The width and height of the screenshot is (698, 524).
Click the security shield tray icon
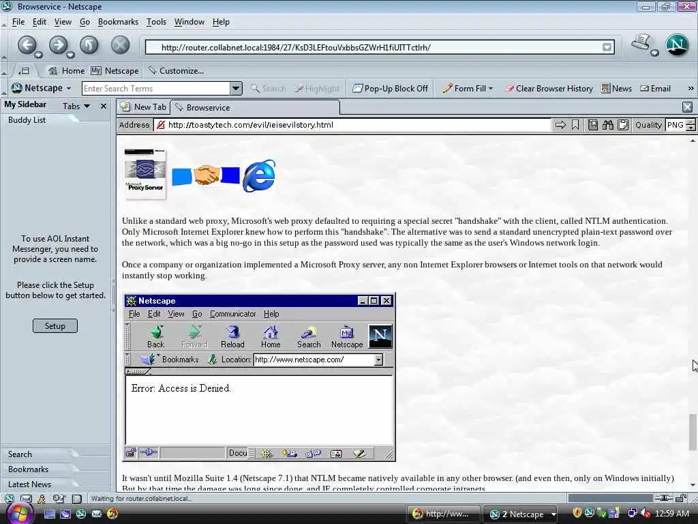577,514
